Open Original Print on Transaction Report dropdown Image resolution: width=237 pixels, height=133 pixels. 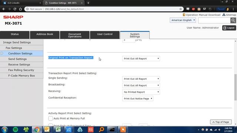pos(141,58)
